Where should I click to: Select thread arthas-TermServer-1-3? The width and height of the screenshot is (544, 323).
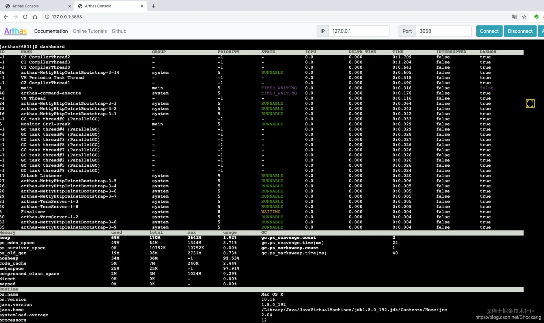(x=49, y=202)
